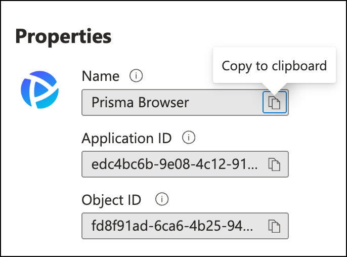Open the Application ID info tooltip icon
Viewport: 347px width, 257px height.
pyautogui.click(x=189, y=138)
